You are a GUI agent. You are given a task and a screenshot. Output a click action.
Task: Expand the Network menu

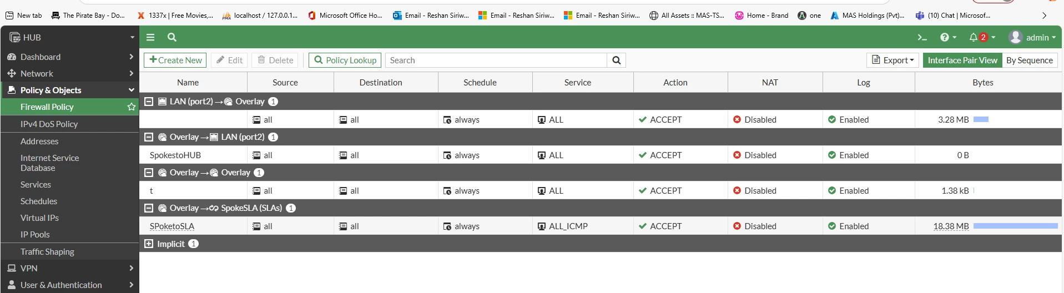click(69, 73)
